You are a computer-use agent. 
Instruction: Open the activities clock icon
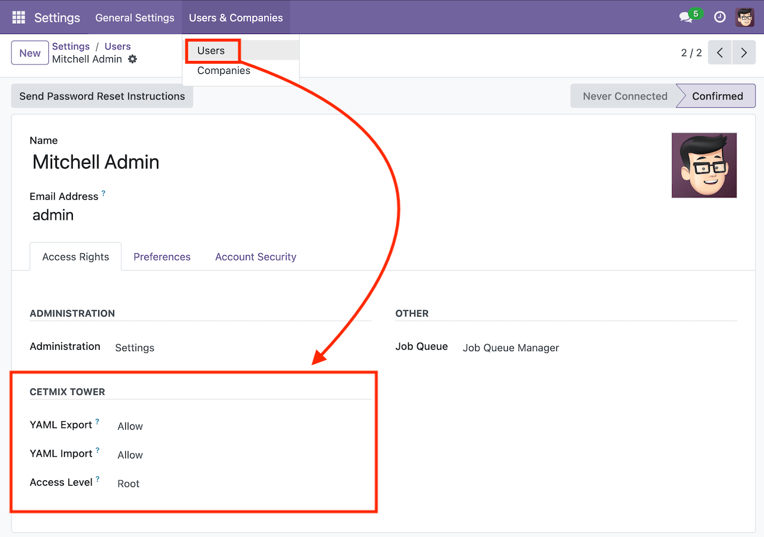[x=719, y=17]
